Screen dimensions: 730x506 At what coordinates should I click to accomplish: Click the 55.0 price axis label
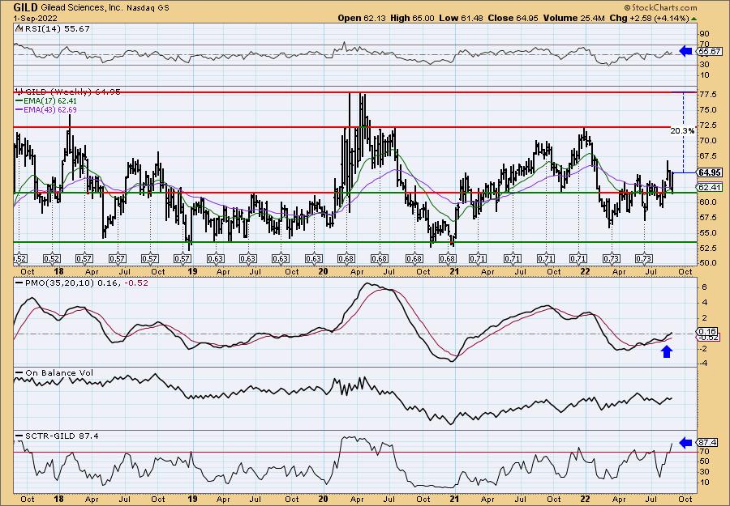pos(706,233)
